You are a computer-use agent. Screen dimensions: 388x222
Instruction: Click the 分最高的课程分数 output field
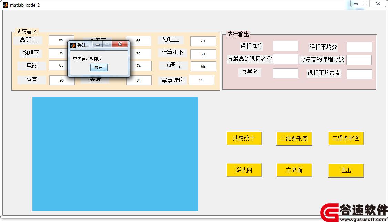coord(359,60)
